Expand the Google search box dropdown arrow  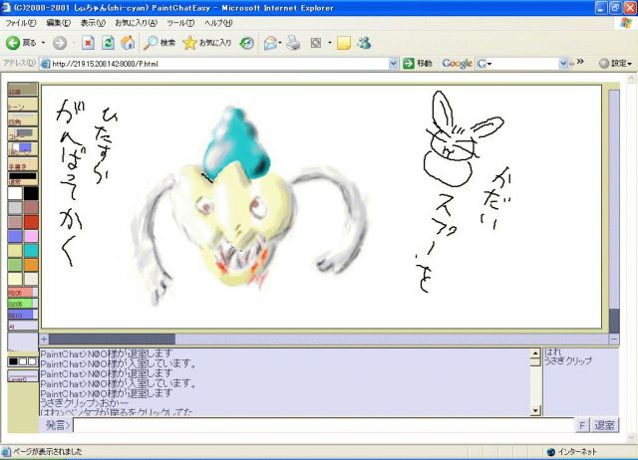(563, 64)
